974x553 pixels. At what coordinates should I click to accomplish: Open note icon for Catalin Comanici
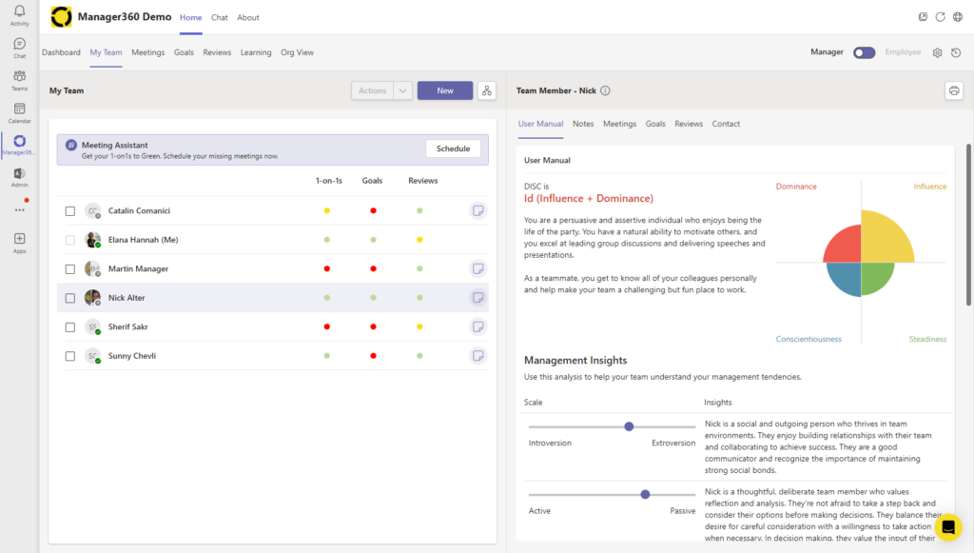pos(477,210)
